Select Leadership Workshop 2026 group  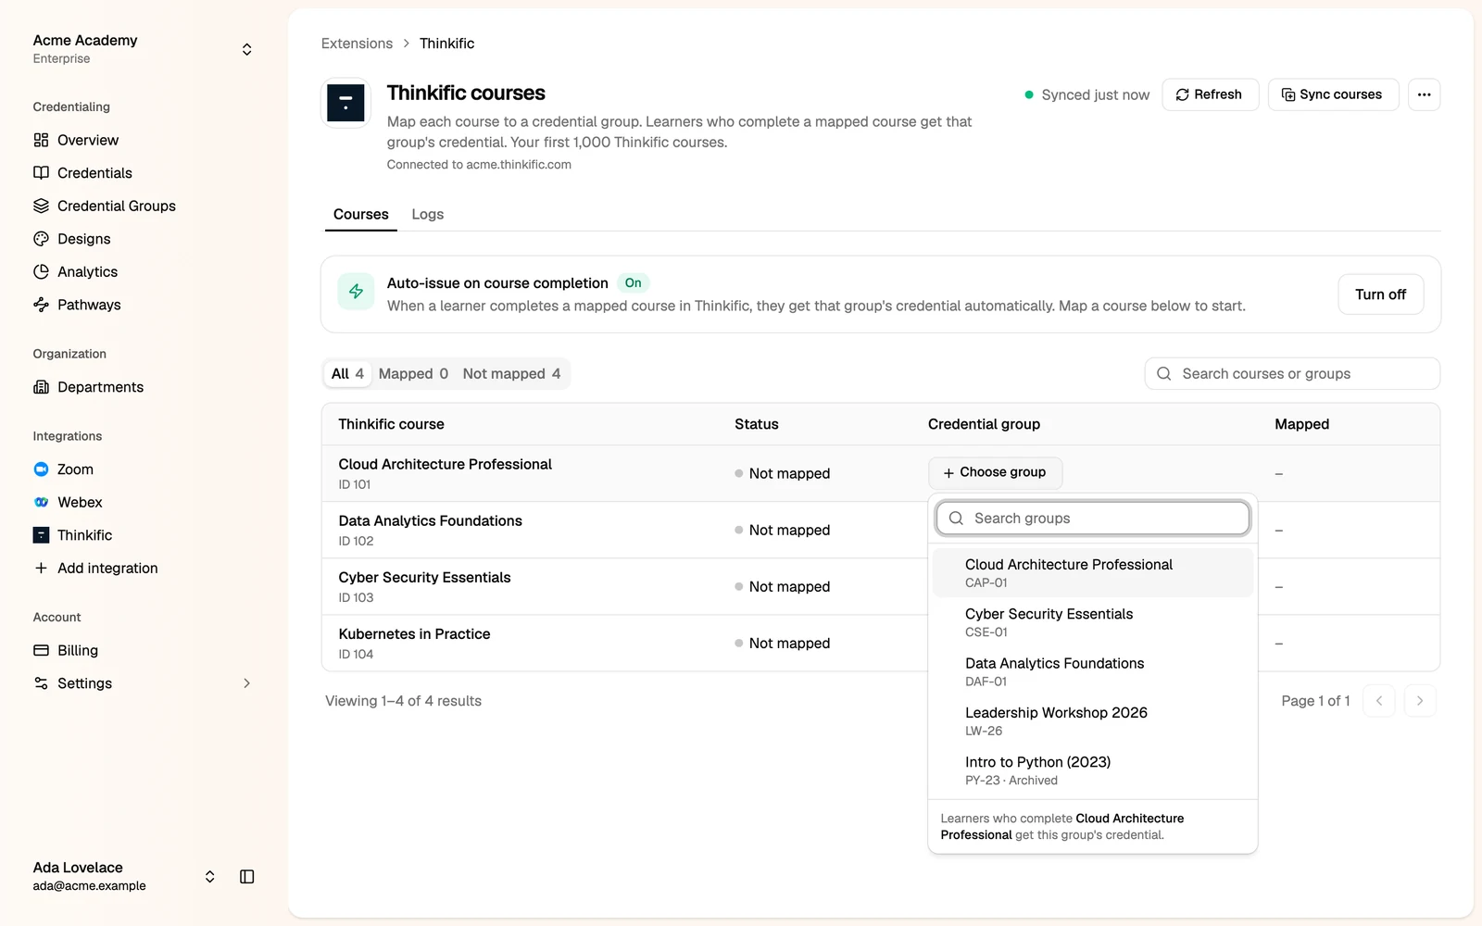pyautogui.click(x=1093, y=720)
